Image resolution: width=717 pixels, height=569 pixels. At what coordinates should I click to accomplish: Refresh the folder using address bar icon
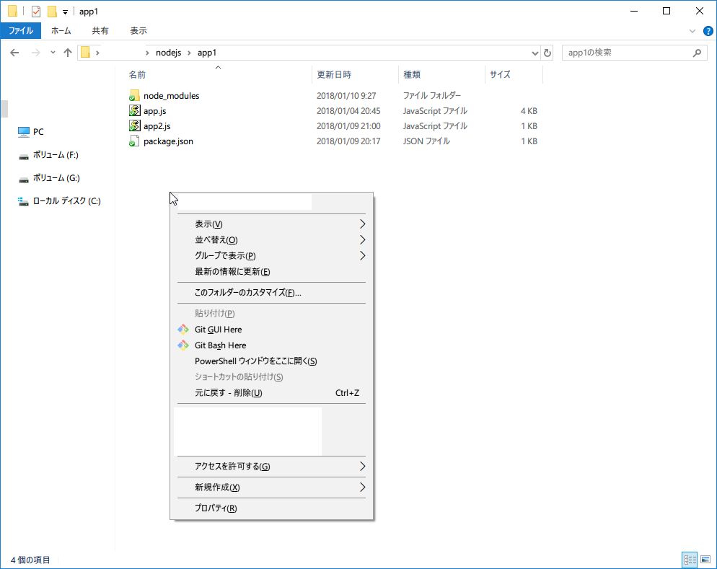[547, 53]
